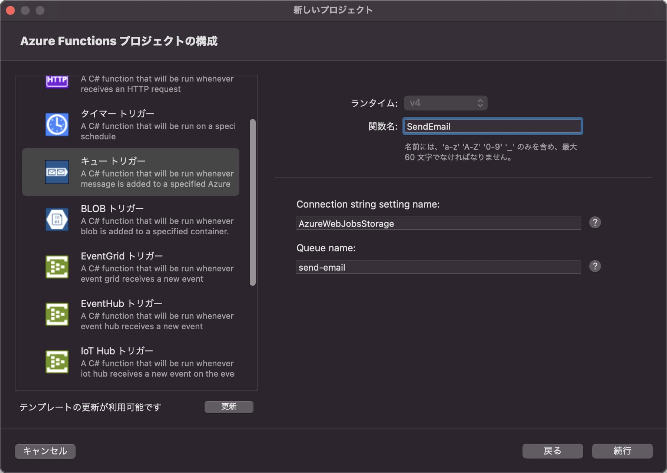The image size is (667, 473).
Task: Click the queue trigger envelope icon
Action: [x=57, y=172]
